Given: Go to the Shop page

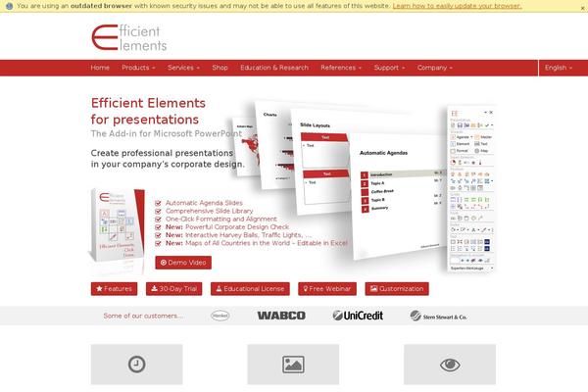Looking at the screenshot, I should coord(220,68).
